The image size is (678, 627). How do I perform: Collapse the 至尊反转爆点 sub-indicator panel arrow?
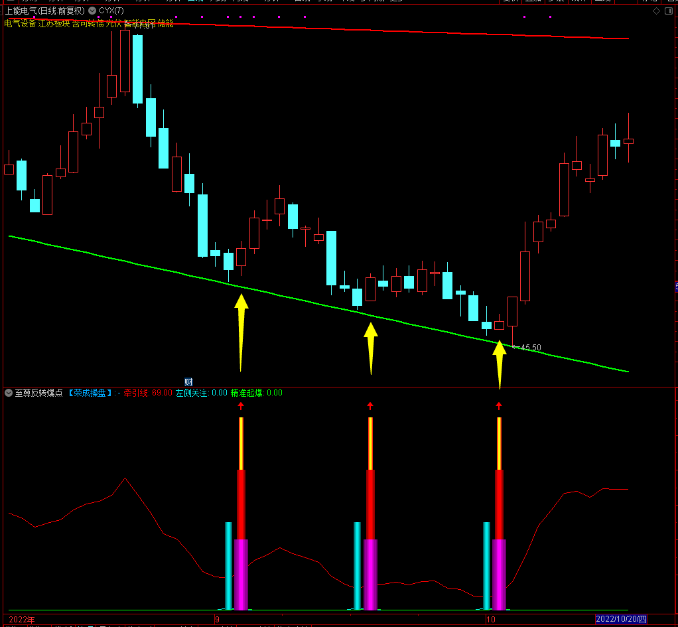pyautogui.click(x=9, y=393)
